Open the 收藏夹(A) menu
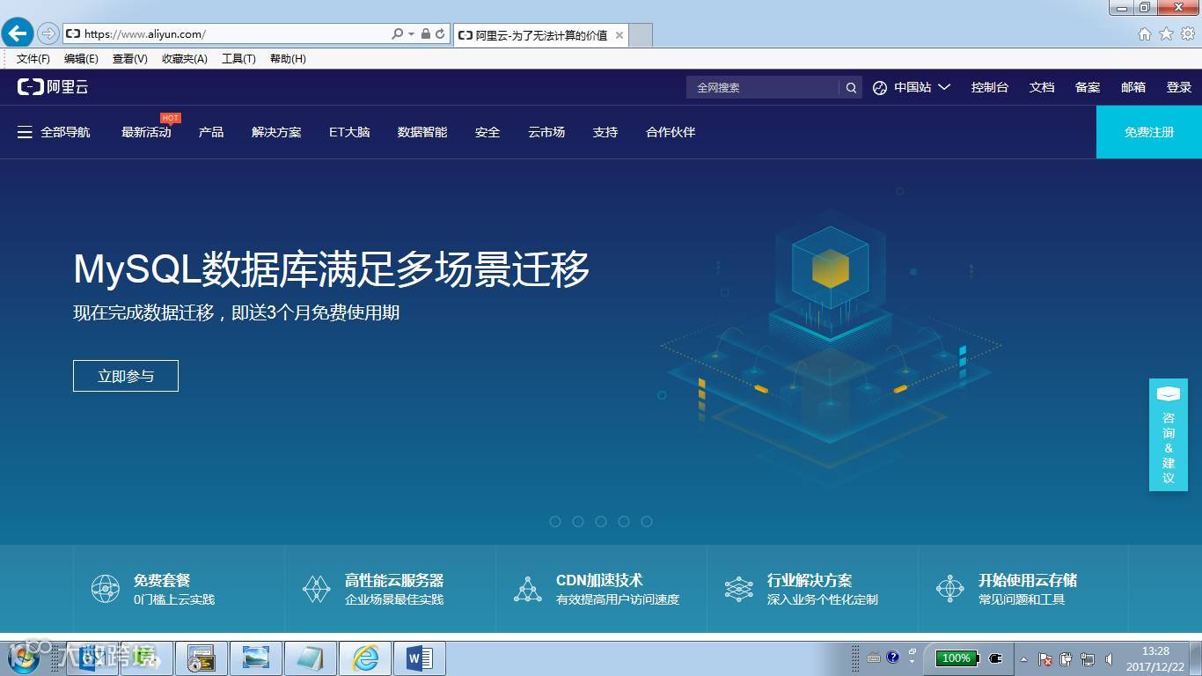The height and width of the screenshot is (676, 1202). click(x=185, y=59)
